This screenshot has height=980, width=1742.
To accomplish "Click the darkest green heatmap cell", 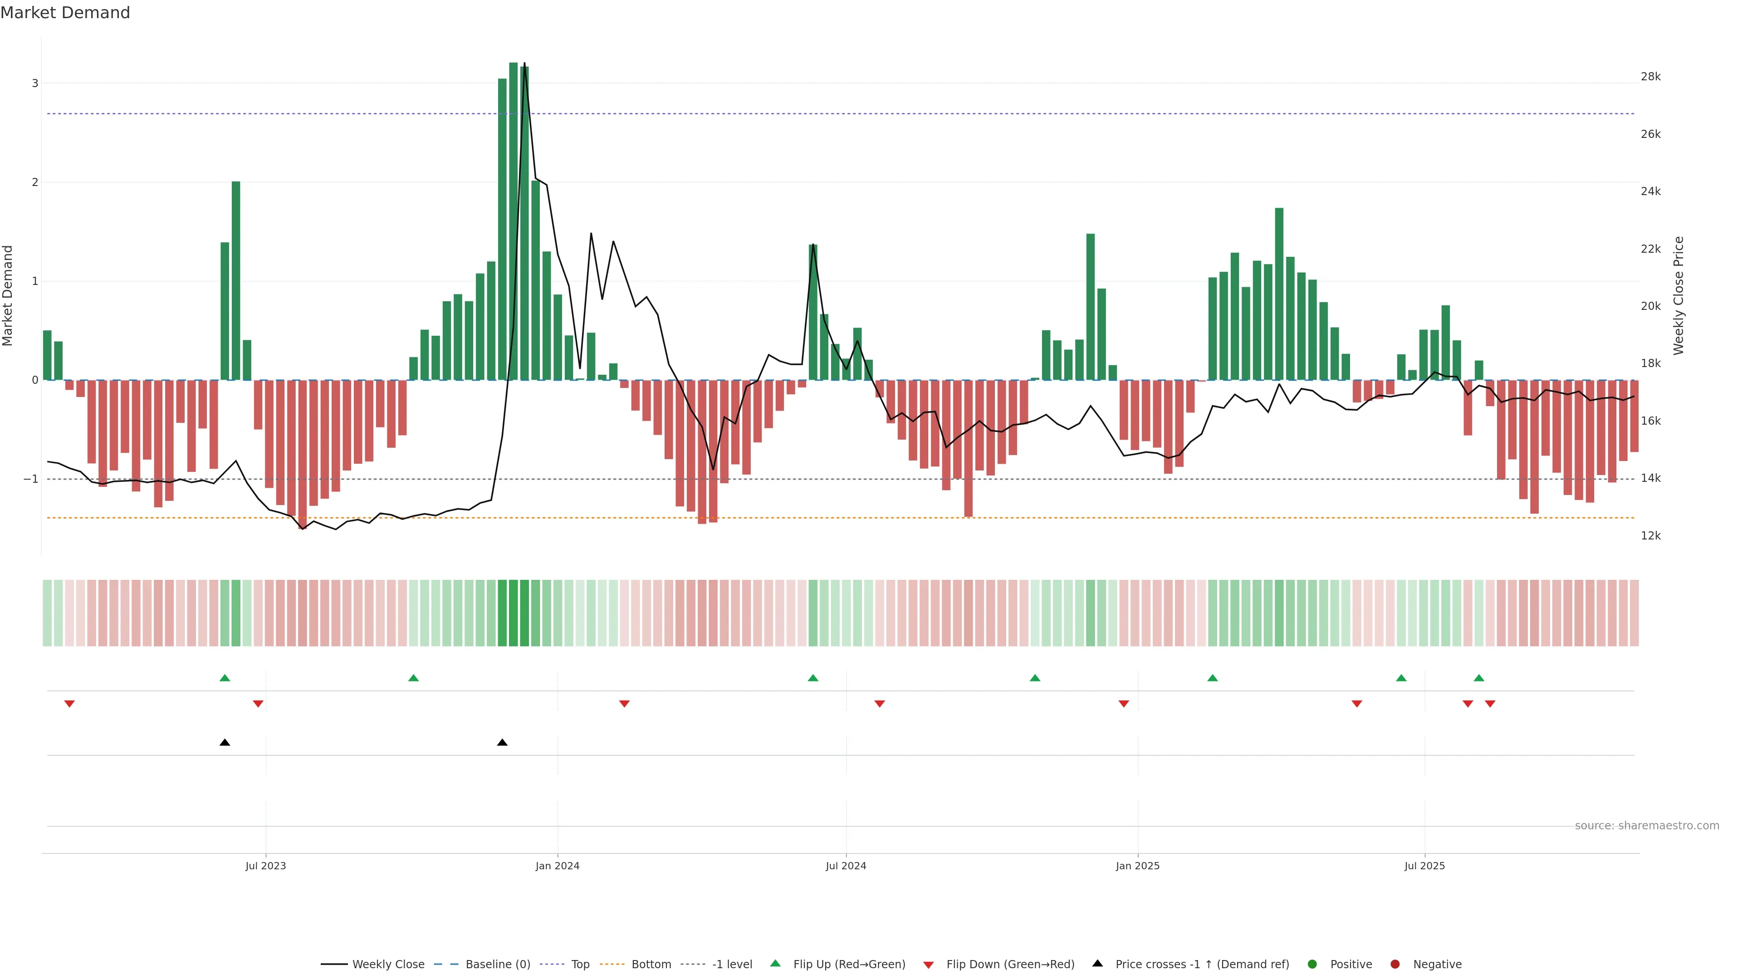I will (x=513, y=613).
